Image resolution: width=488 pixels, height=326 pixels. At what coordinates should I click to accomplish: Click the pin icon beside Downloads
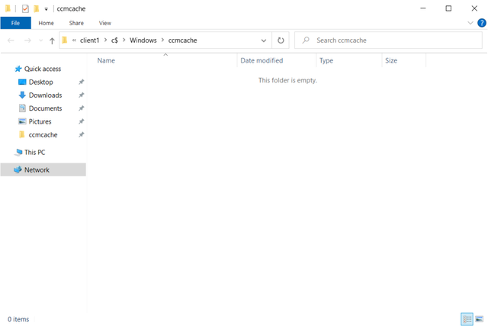(82, 95)
